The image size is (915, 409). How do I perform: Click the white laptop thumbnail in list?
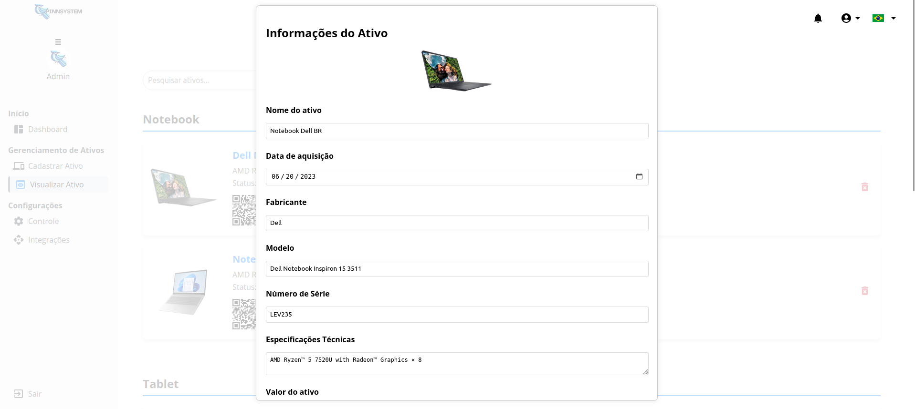pos(183,292)
